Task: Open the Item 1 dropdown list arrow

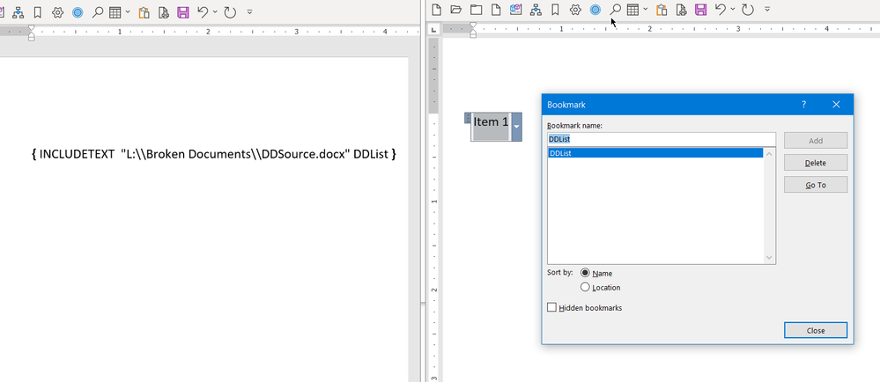Action: (517, 128)
